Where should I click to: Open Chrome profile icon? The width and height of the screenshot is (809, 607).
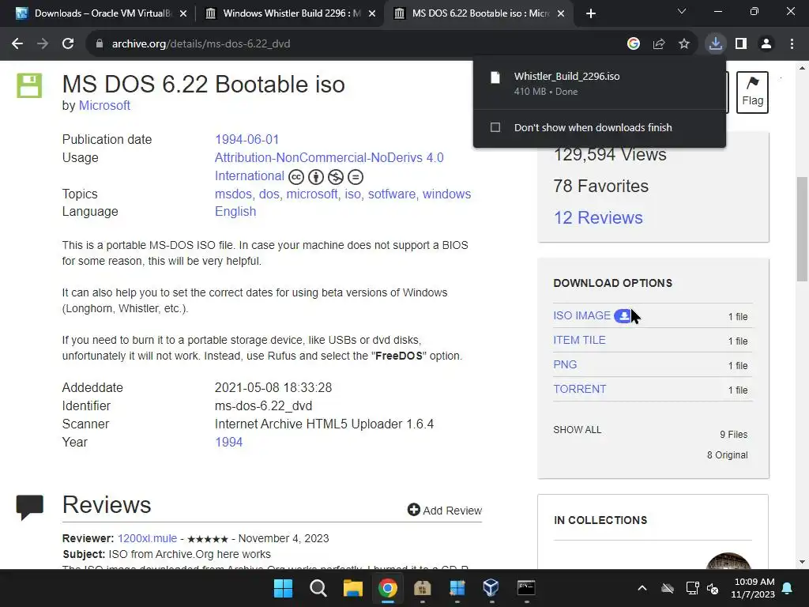coord(766,44)
